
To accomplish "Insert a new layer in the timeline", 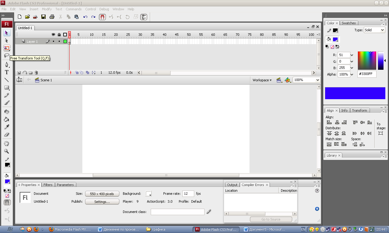I will point(19,73).
